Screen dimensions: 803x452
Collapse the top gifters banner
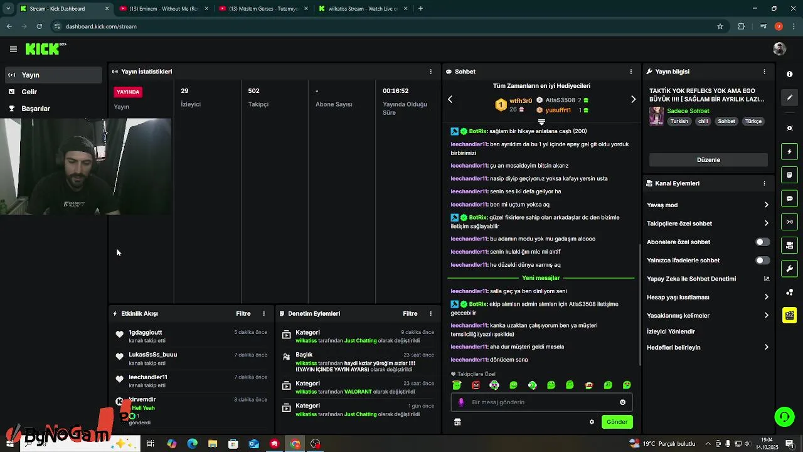point(541,122)
